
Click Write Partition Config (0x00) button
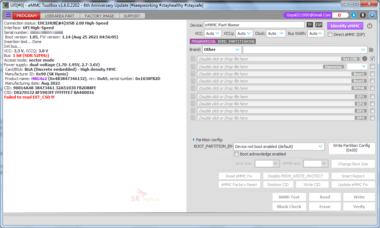352,148
